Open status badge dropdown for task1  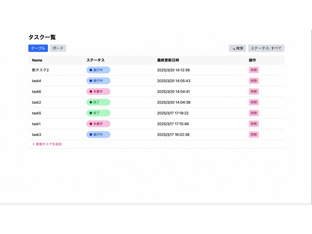tap(98, 124)
